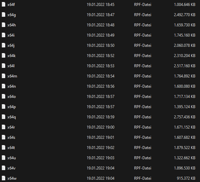This screenshot has width=200, height=182.
Task: Select the icon next to x64q
Action: 4,117
